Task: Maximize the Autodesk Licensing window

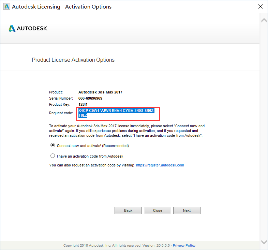Action: 244,6
